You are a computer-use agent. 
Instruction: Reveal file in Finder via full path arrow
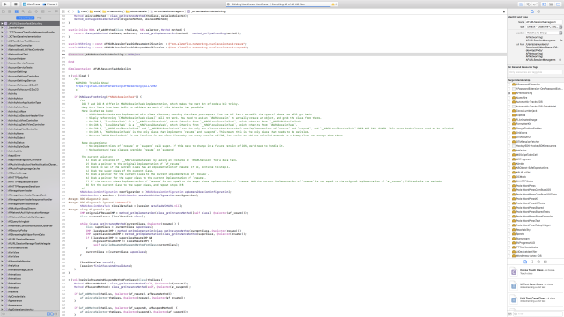click(560, 60)
